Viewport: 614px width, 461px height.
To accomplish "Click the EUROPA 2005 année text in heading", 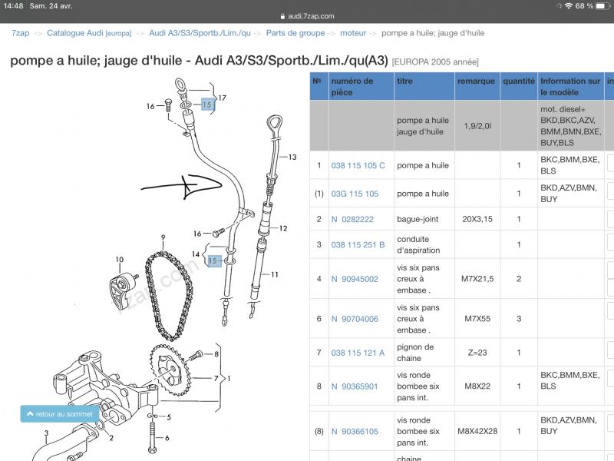I will coord(435,62).
